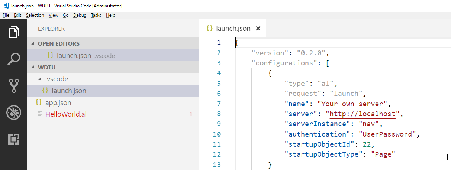Open the Debug menu
Viewport: 451px width, 170px height.
(x=80, y=15)
